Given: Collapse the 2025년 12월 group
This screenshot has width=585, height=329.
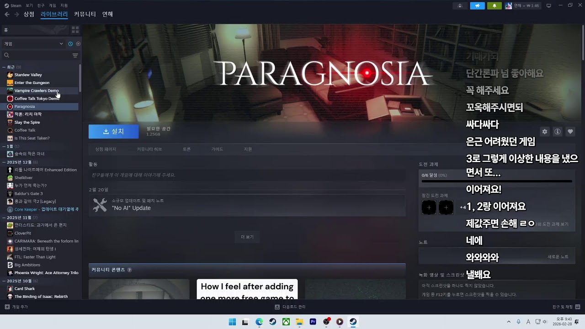Looking at the screenshot, I should (4, 162).
